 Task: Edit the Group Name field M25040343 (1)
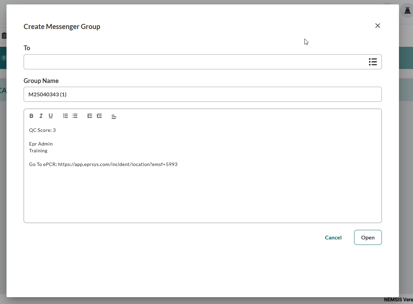(202, 94)
